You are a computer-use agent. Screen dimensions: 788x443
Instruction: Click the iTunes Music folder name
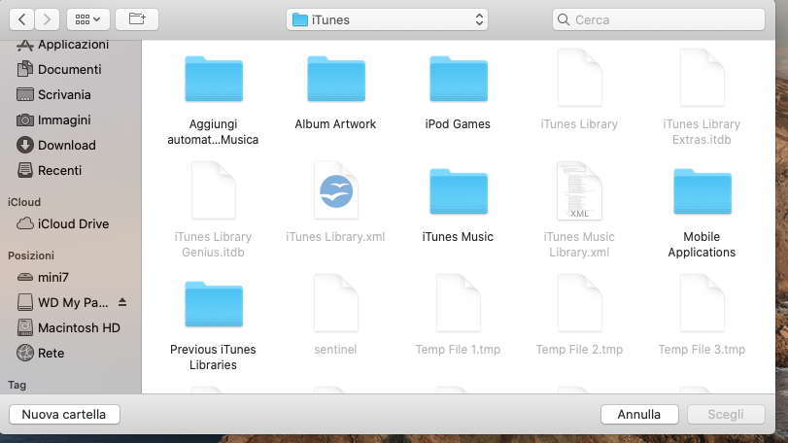(x=458, y=237)
